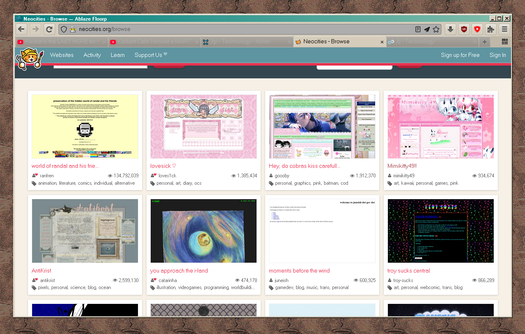The height and width of the screenshot is (334, 525).
Task: Open the browser hamburger menu
Action: pyautogui.click(x=504, y=29)
